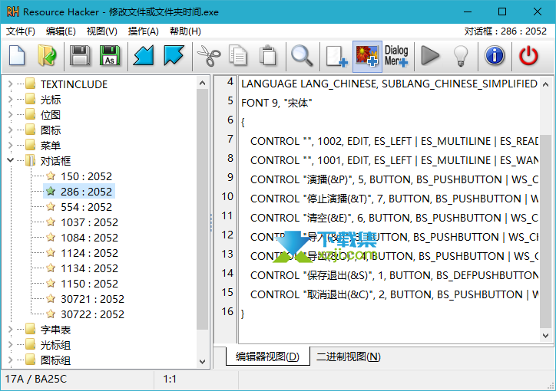Select dialog resource 1134 : 2052
Screen dimensions: 556x391
click(x=89, y=268)
